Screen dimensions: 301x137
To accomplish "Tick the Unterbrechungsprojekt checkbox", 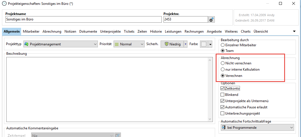I will (223, 113).
